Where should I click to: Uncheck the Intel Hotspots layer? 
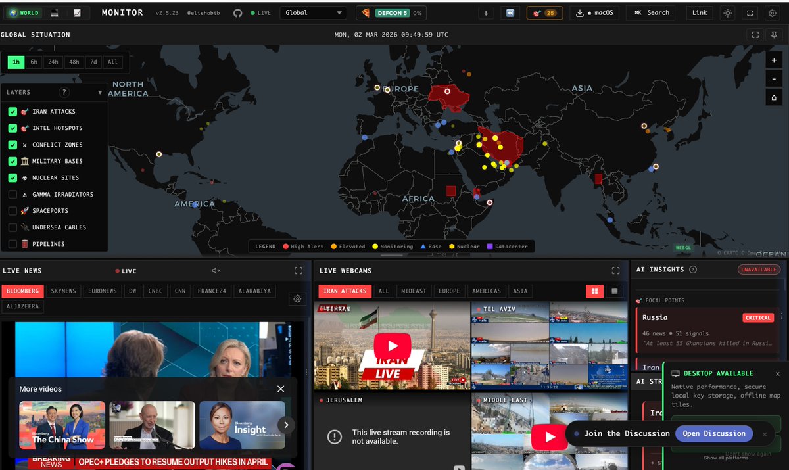click(x=12, y=128)
